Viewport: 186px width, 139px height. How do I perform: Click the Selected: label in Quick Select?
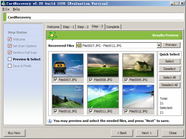point(166,108)
